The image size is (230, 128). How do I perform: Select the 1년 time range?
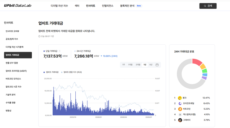coord(145,65)
